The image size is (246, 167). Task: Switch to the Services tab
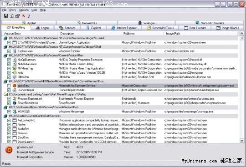pyautogui.click(x=67, y=28)
